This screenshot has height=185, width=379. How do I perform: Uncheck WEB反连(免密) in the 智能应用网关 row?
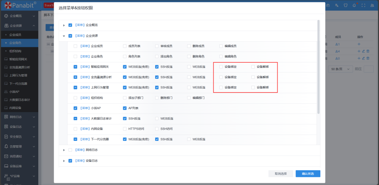point(125,67)
